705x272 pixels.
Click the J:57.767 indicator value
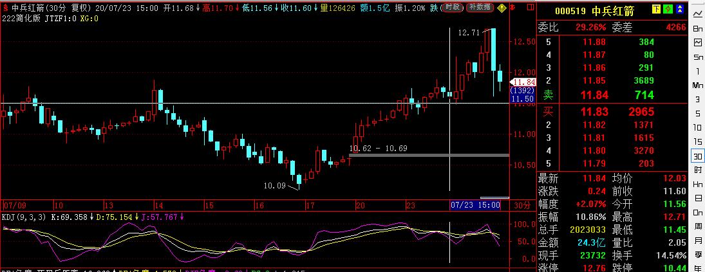[160, 217]
